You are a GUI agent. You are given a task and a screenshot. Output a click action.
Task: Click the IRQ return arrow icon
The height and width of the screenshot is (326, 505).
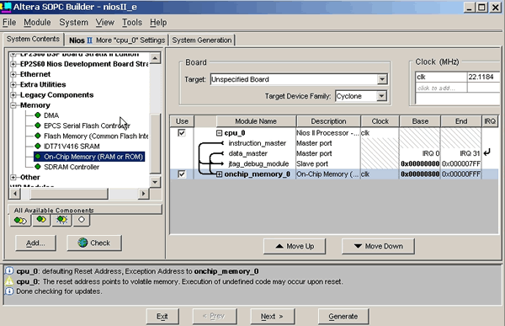pos(487,152)
